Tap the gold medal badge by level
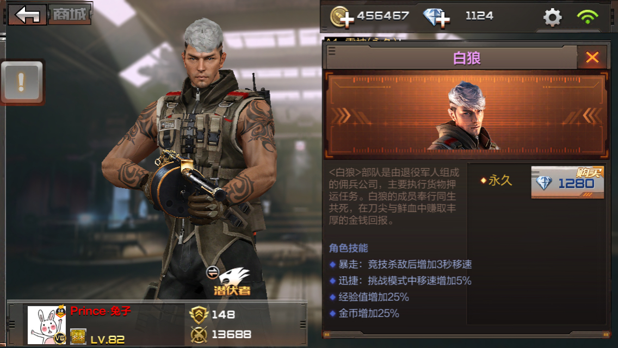The width and height of the screenshot is (618, 348). (x=78, y=336)
